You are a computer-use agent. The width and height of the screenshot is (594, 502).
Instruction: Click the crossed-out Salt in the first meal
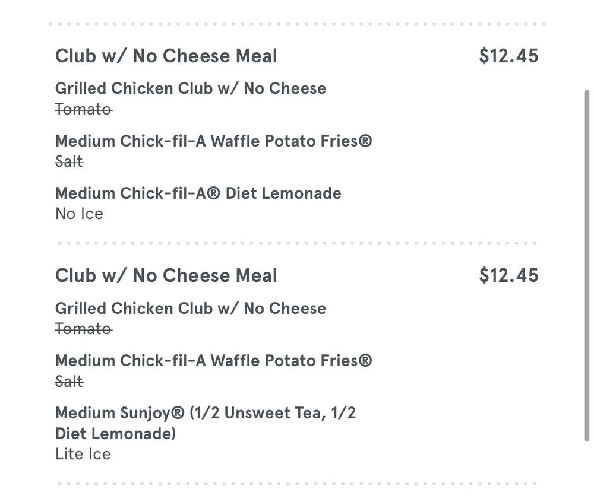(69, 161)
